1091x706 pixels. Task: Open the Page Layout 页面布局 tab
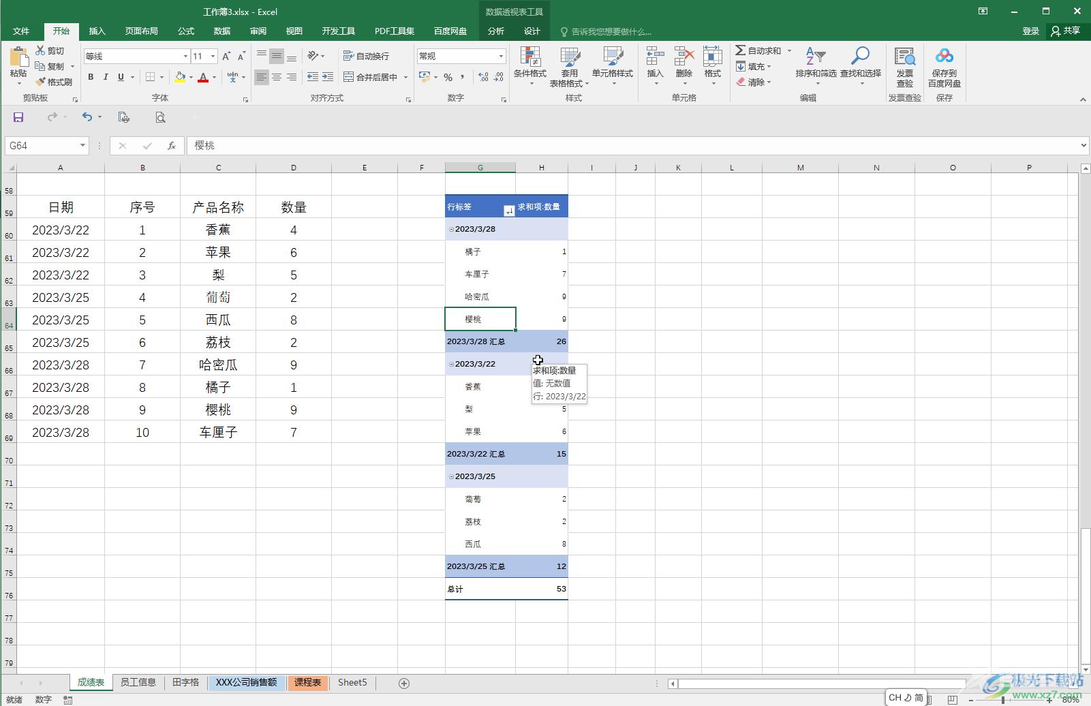pyautogui.click(x=141, y=31)
